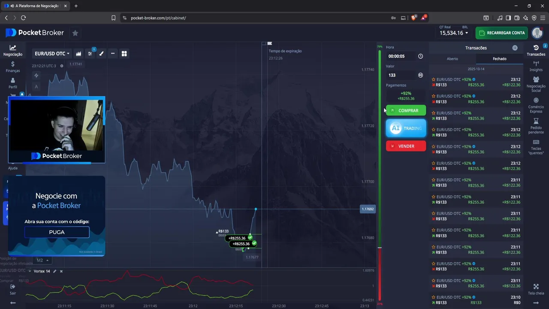549x309 pixels.
Task: Collapse the left sidebar arrow
Action: click(x=13, y=303)
